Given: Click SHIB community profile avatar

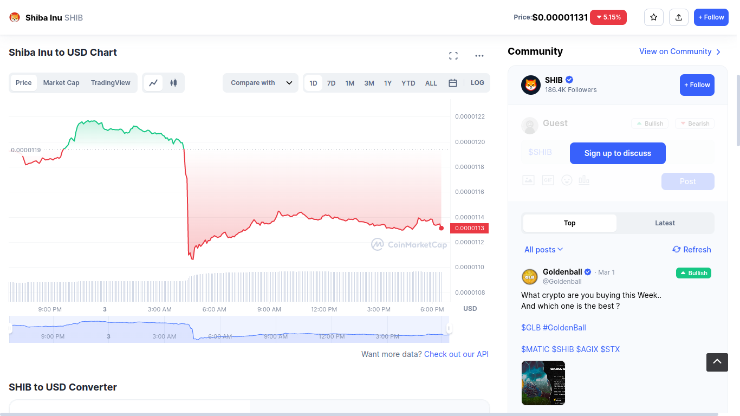Looking at the screenshot, I should pyautogui.click(x=531, y=85).
